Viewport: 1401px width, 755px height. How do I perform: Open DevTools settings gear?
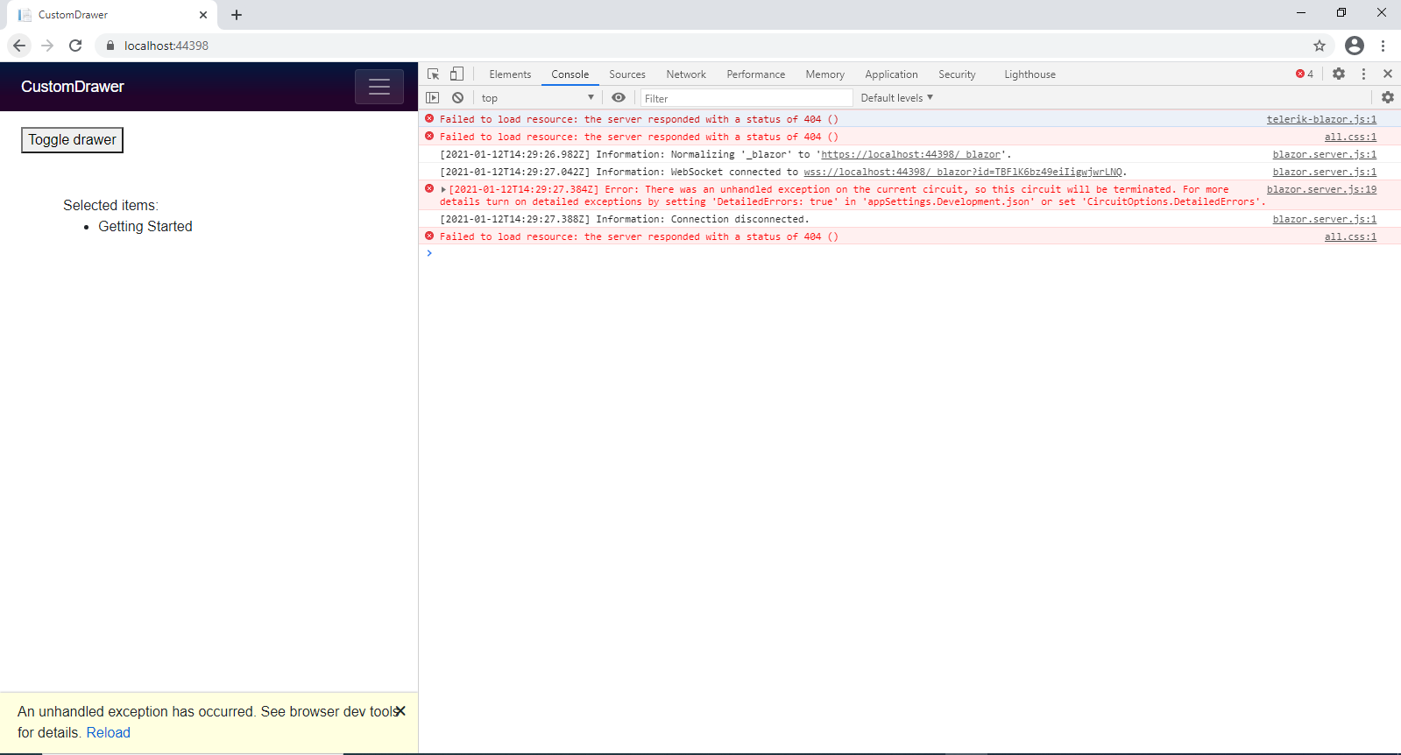pyautogui.click(x=1339, y=74)
